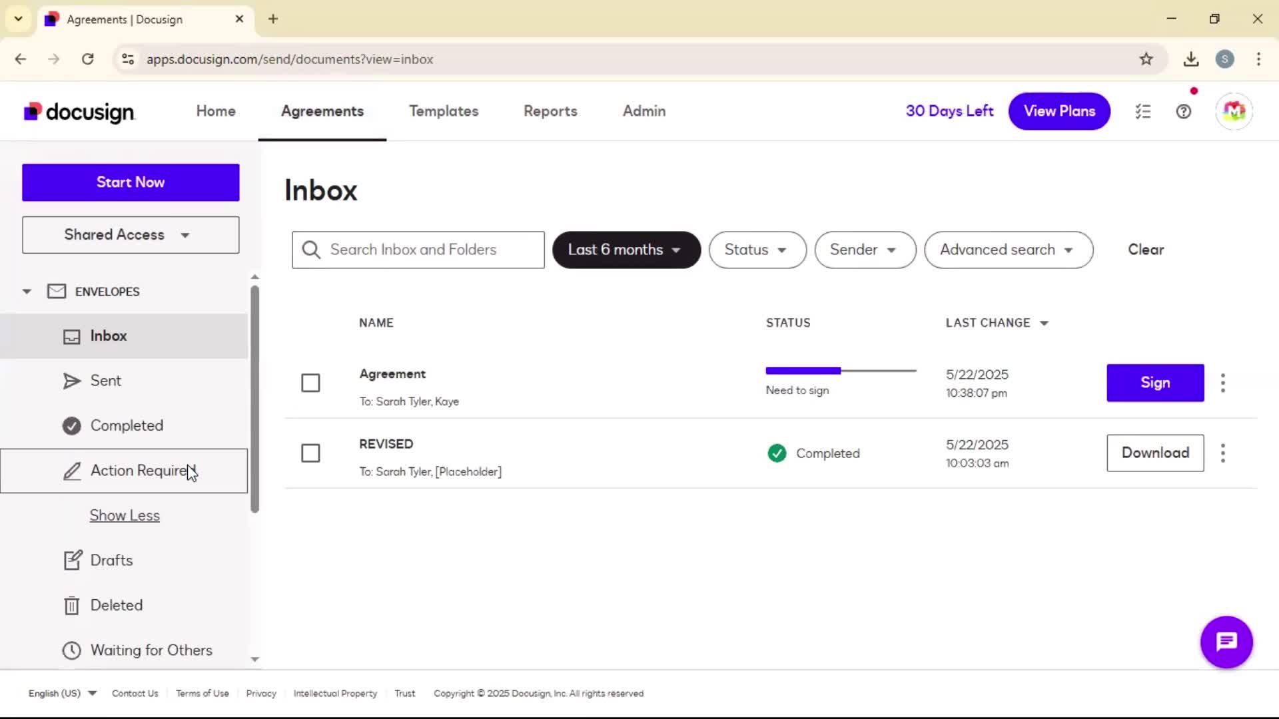Click the Agreement signing progress bar

pyautogui.click(x=841, y=371)
